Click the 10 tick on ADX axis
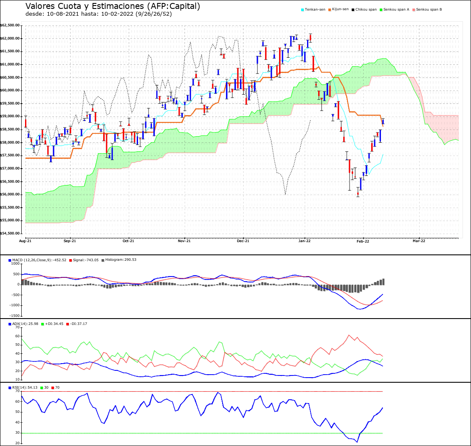The height and width of the screenshot is (446, 471). point(17,380)
